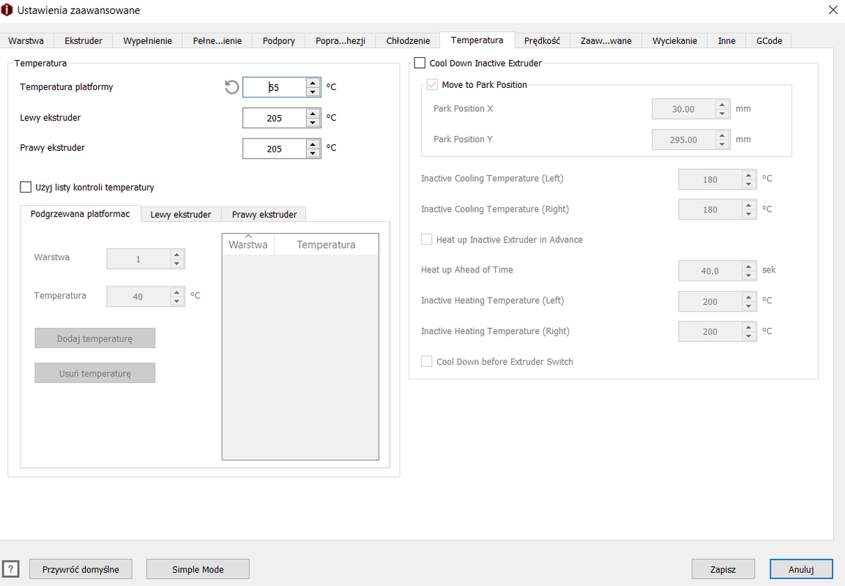Switch to Simple Mode
This screenshot has height=586, width=845.
point(198,568)
